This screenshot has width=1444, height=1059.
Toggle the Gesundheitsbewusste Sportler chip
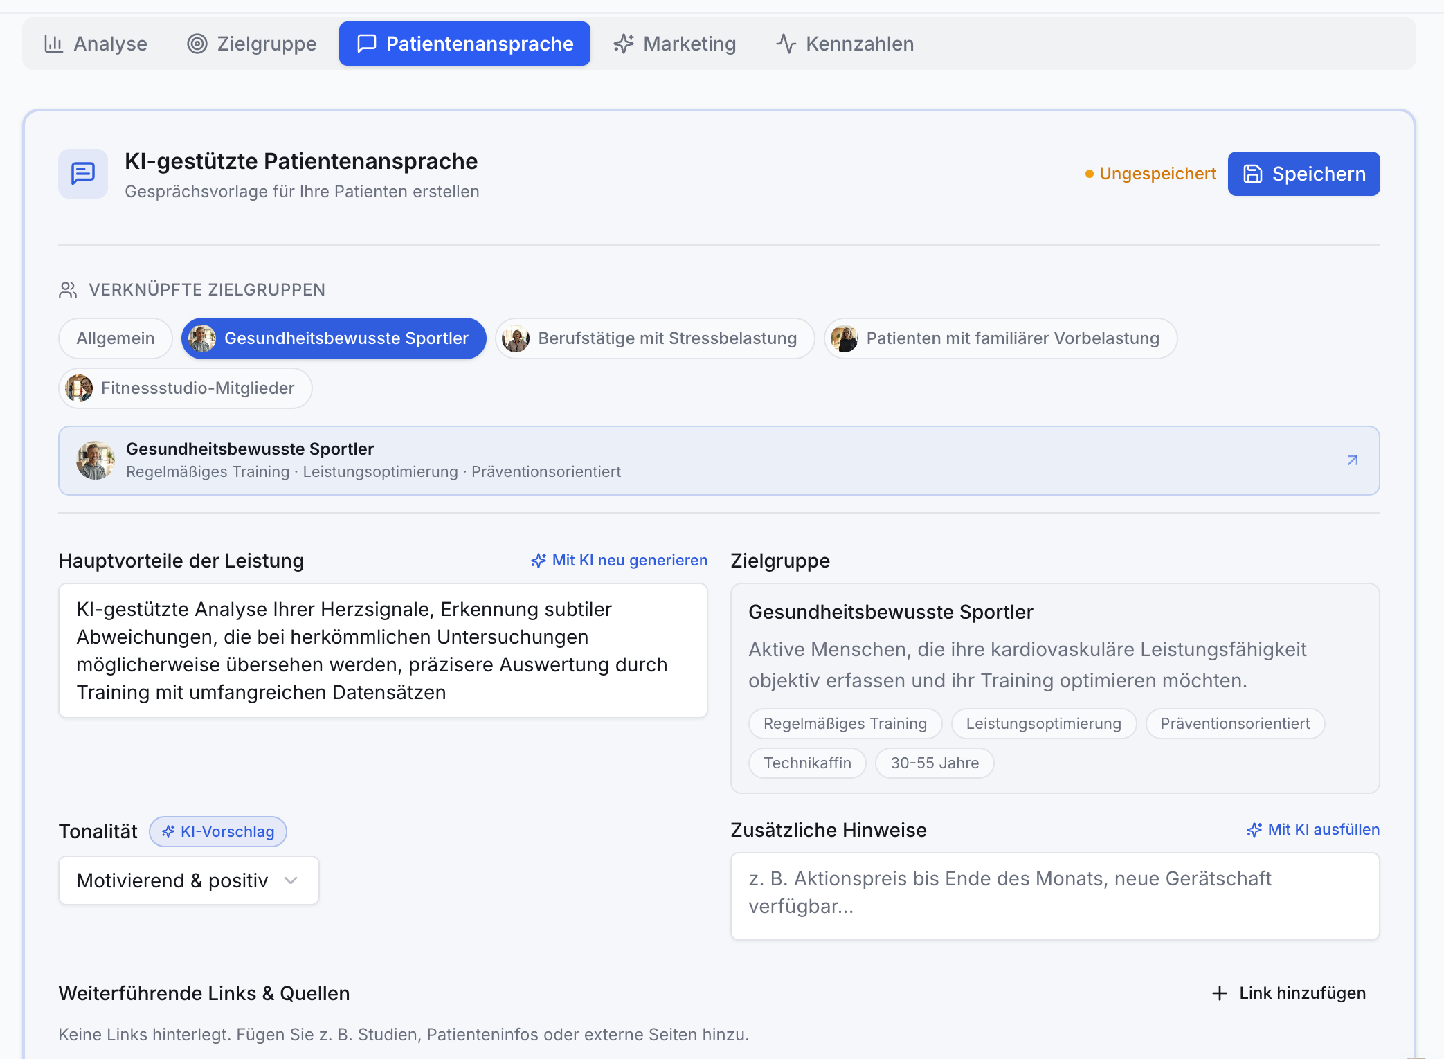click(x=334, y=338)
